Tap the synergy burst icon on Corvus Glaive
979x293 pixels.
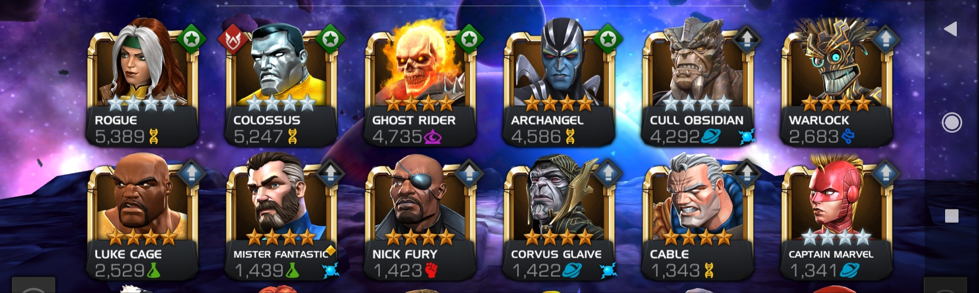point(608,271)
